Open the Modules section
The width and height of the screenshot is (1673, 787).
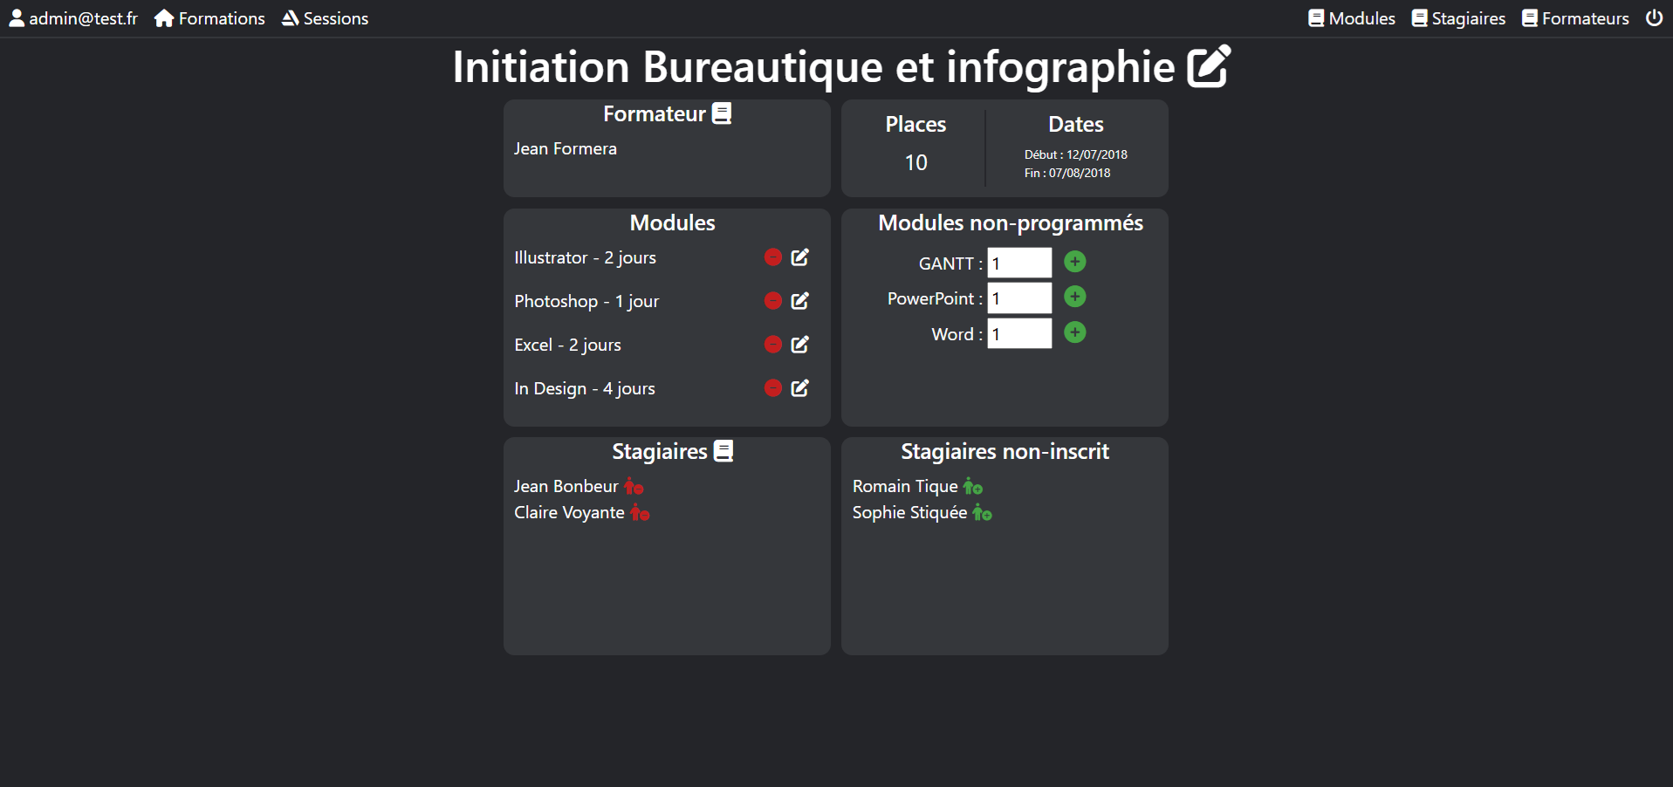coord(1351,17)
